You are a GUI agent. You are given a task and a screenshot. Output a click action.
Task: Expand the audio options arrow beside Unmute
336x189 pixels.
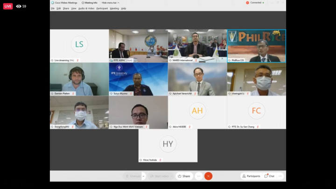[x=144, y=176]
